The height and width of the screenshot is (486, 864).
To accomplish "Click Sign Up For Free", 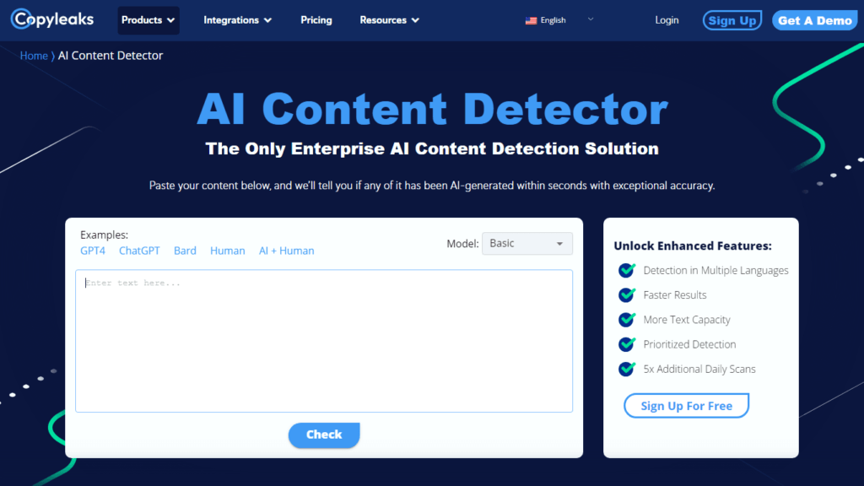I will click(x=686, y=405).
